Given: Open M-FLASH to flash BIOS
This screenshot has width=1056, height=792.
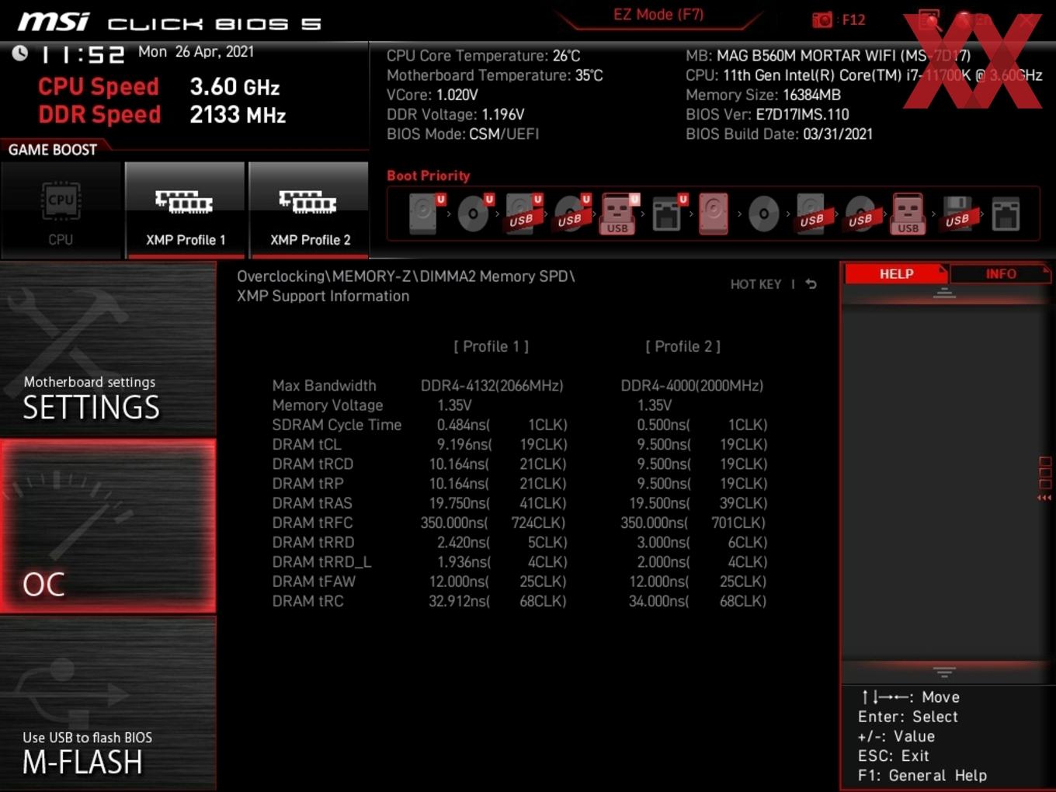Looking at the screenshot, I should click(x=108, y=703).
